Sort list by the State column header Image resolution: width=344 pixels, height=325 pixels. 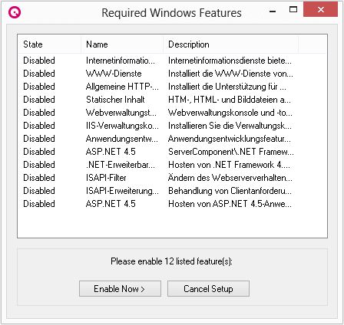pyautogui.click(x=49, y=44)
